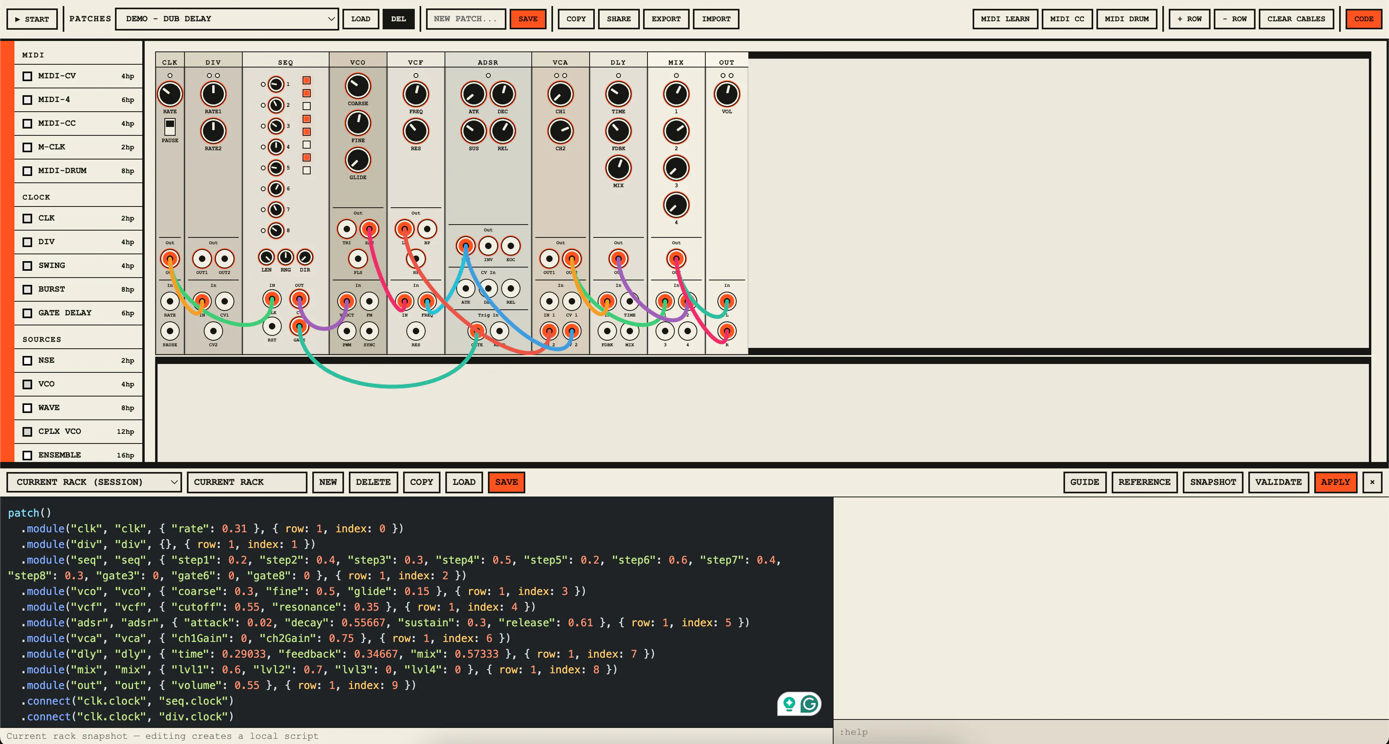This screenshot has width=1389, height=744.
Task: Close the code panel with × button
Action: [x=1372, y=482]
